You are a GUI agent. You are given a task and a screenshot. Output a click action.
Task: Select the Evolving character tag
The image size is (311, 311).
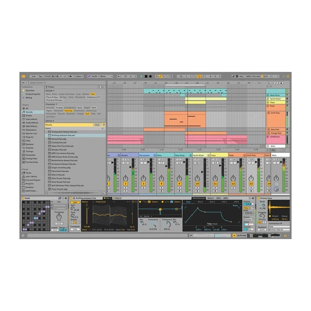(x=68, y=111)
